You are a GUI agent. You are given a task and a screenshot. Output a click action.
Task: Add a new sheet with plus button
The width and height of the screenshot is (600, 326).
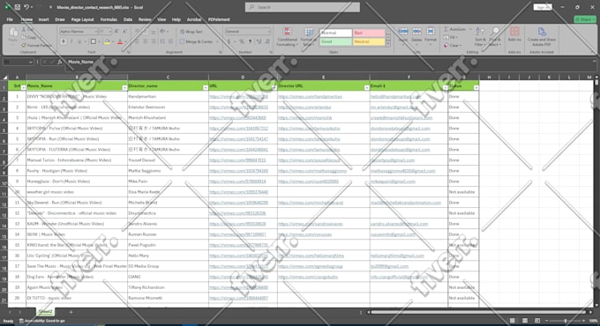[71, 312]
